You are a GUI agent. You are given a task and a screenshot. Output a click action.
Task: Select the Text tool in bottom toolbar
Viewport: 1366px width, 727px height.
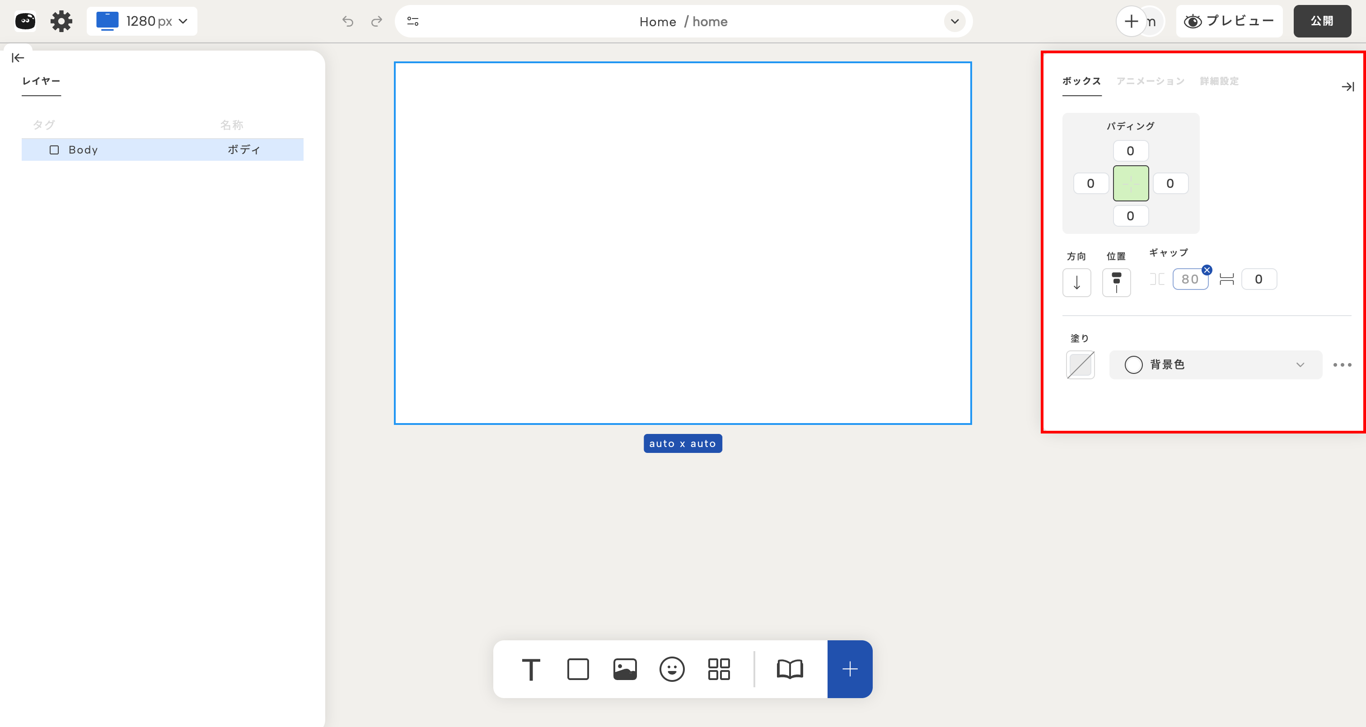click(x=531, y=669)
